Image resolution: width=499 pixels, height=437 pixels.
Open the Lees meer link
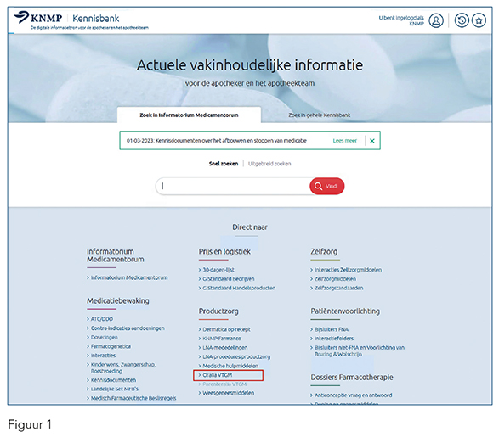pyautogui.click(x=344, y=141)
